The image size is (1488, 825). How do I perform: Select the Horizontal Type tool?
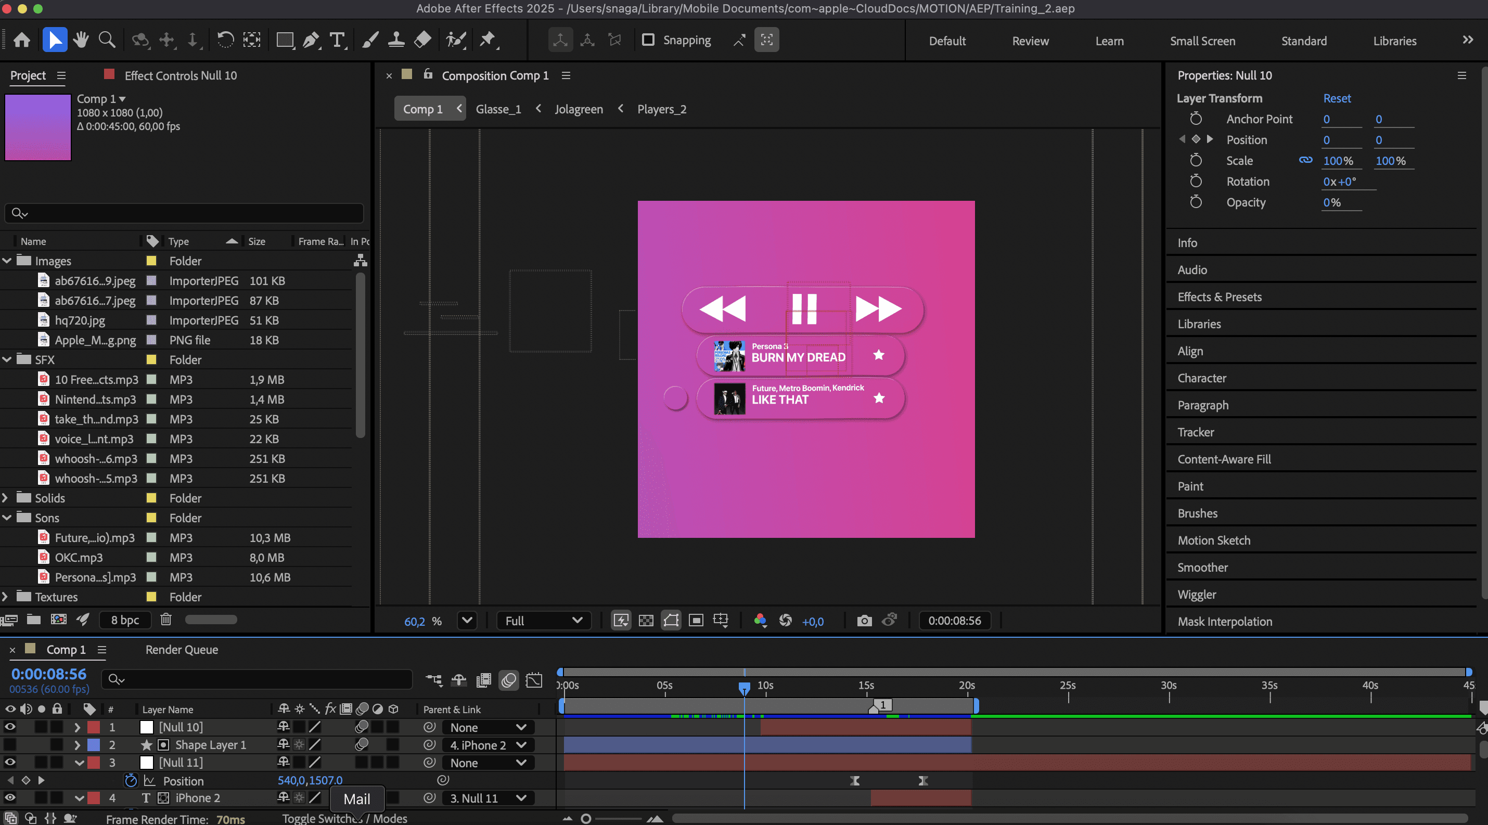[x=337, y=40]
